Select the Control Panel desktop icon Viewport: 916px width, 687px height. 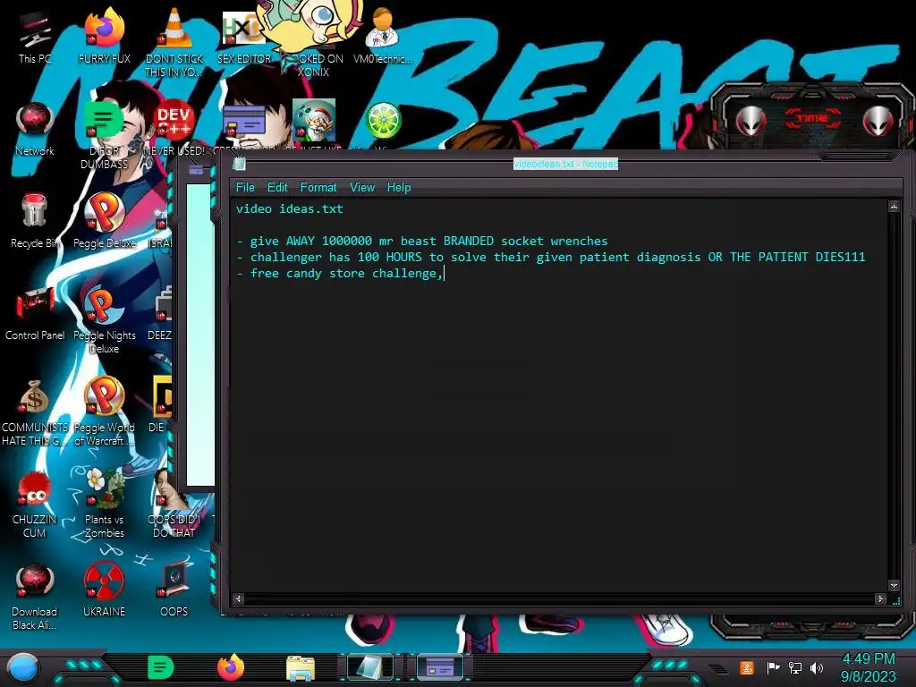coord(35,313)
